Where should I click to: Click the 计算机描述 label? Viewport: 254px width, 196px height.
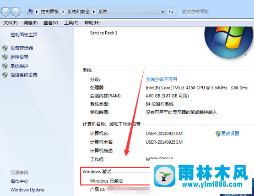(x=102, y=151)
